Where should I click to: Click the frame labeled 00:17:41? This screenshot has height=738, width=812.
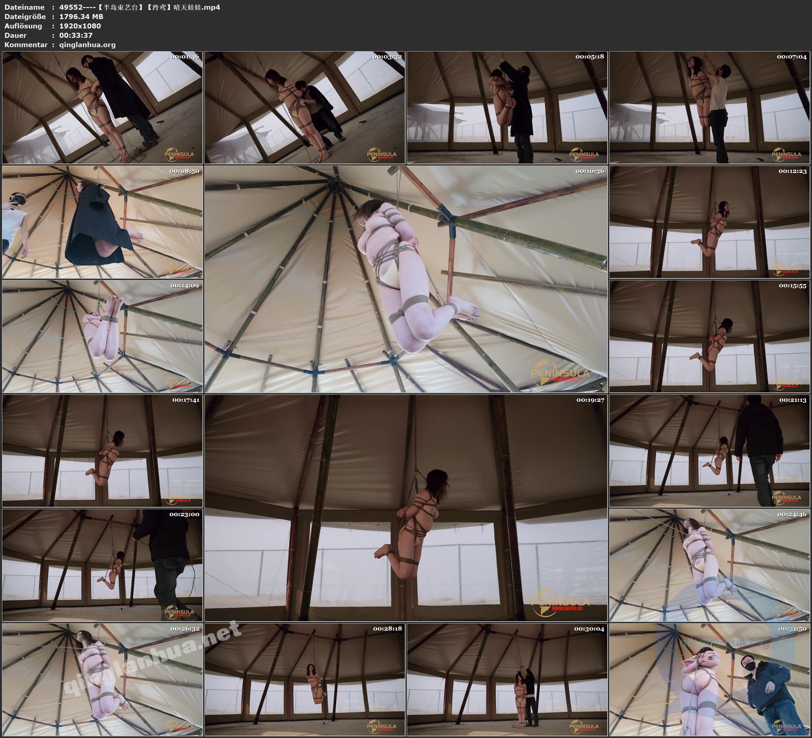click(x=102, y=451)
